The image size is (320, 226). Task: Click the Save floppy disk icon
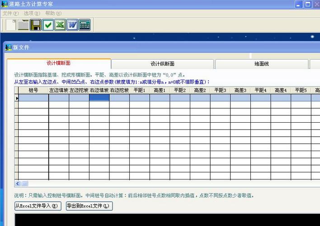[x=36, y=25]
